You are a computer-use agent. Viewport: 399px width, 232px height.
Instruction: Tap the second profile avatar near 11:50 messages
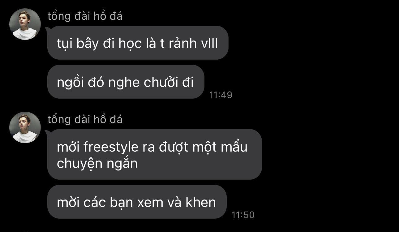pos(25,127)
